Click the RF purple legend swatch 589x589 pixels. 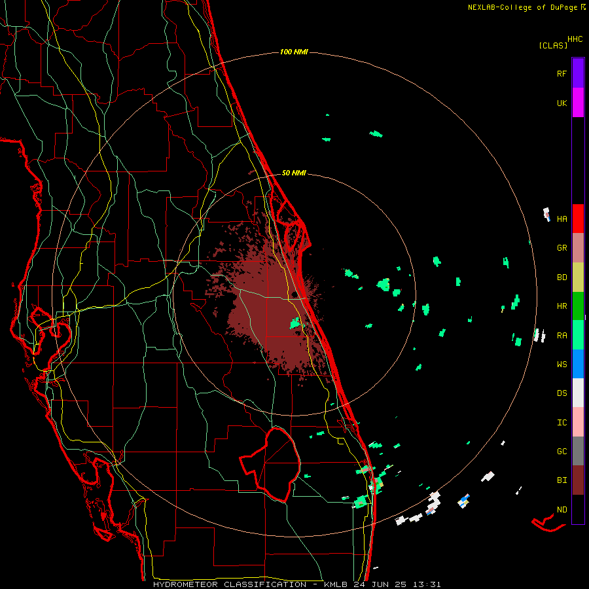pyautogui.click(x=578, y=73)
